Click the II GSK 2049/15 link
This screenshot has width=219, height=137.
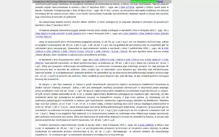click(145, 34)
